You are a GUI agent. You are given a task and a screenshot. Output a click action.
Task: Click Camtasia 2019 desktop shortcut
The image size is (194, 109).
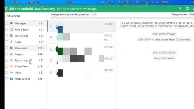(x=32, y=2)
